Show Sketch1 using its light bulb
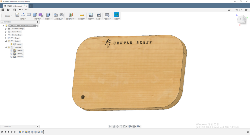This screenshot has width=250, height=135. (x=11, y=51)
